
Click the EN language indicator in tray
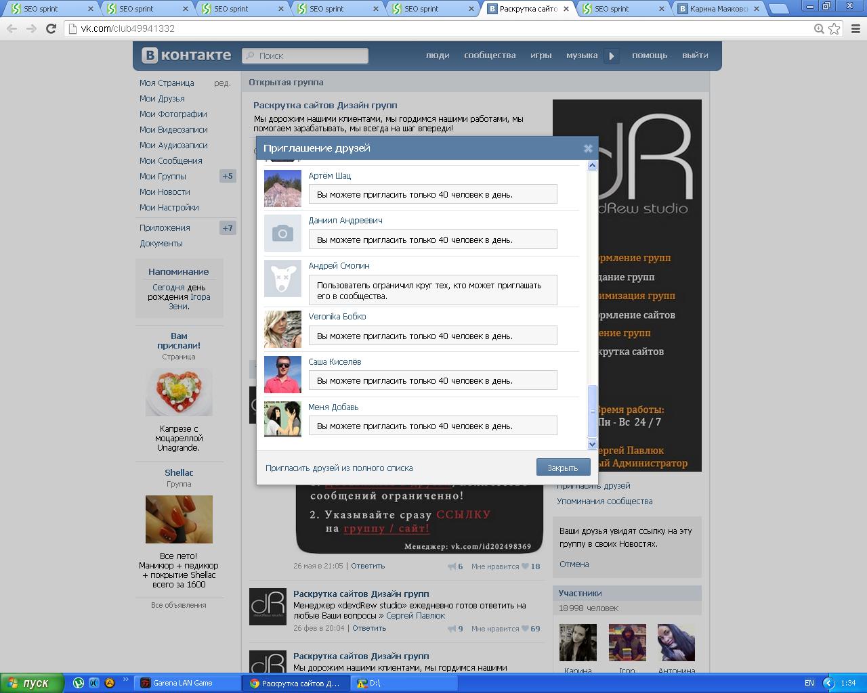coord(809,684)
